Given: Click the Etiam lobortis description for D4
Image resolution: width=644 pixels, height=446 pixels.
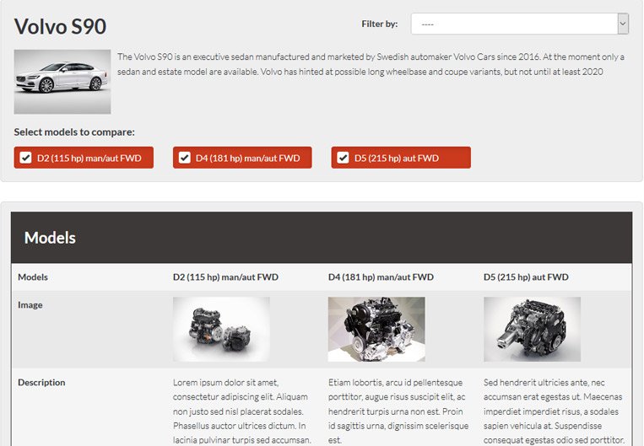Looking at the screenshot, I should [398, 411].
